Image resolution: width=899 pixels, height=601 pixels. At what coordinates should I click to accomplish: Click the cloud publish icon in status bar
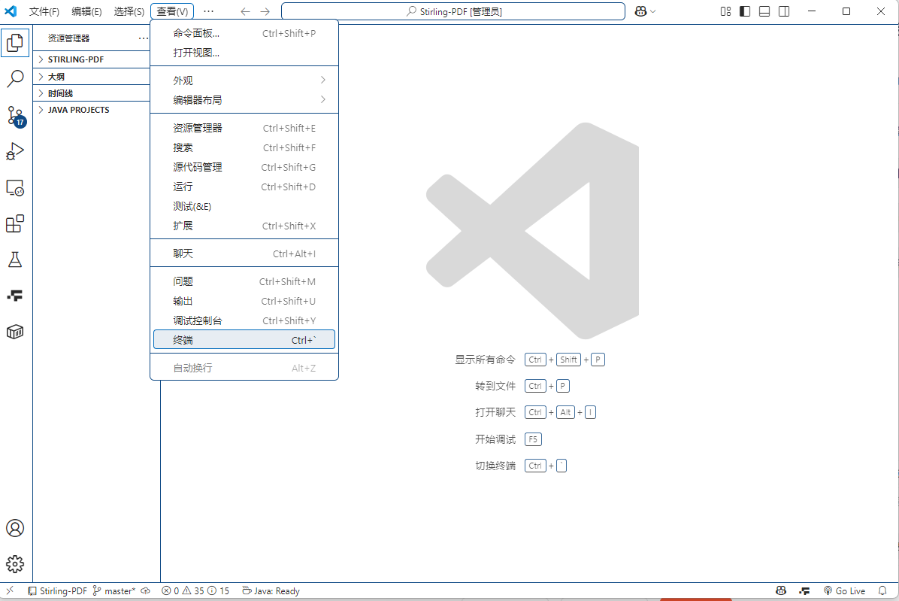click(146, 590)
